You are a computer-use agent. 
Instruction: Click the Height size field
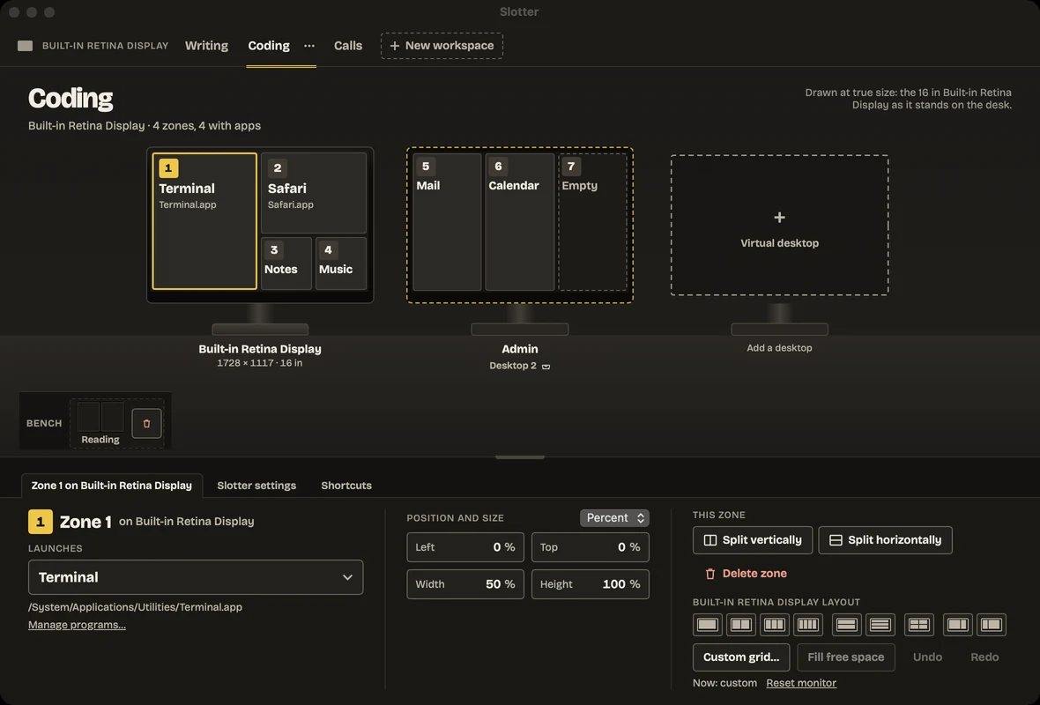click(x=590, y=584)
